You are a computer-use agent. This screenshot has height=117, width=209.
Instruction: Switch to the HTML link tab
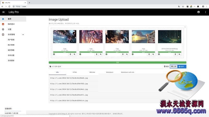coord(75,72)
